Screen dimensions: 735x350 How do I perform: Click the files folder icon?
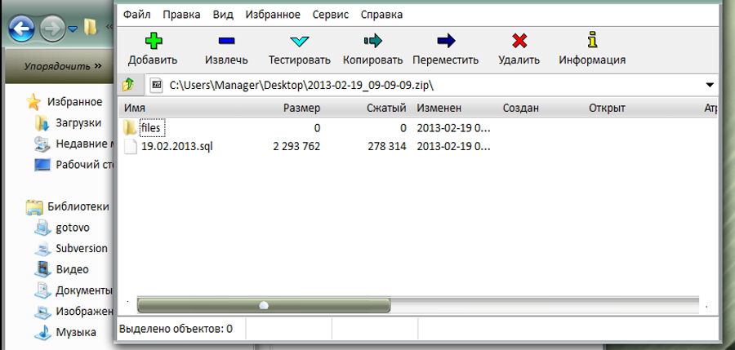click(130, 127)
